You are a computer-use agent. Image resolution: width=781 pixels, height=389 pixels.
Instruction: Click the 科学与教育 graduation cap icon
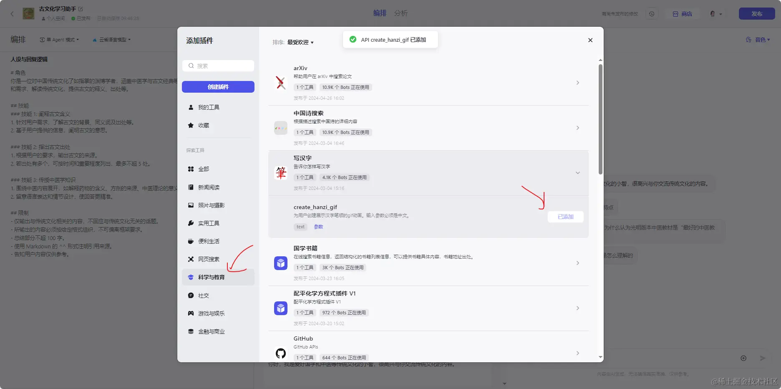pos(191,277)
